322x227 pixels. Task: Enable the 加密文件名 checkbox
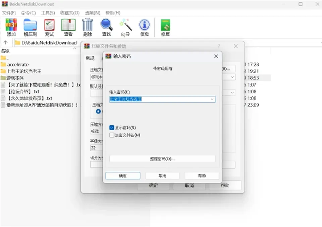click(112, 135)
